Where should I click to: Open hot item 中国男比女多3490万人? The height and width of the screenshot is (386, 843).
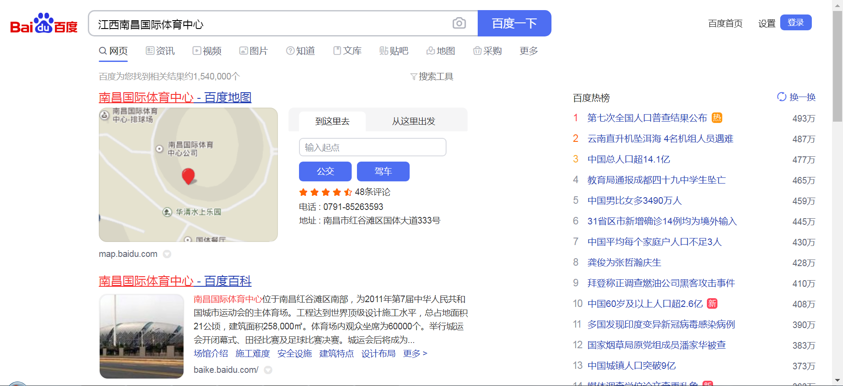[x=634, y=200]
